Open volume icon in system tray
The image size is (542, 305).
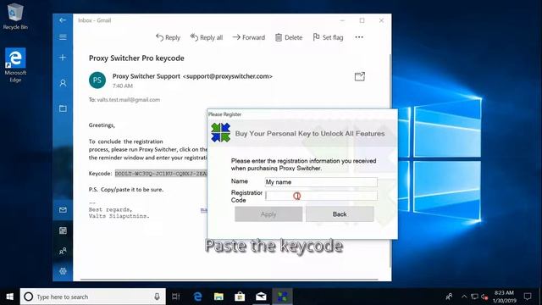pyautogui.click(x=484, y=297)
